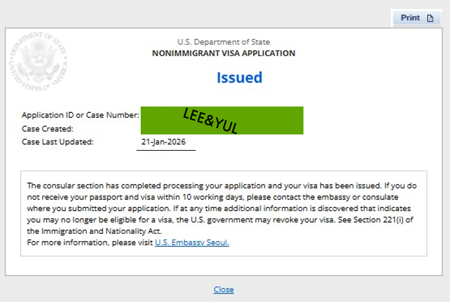The height and width of the screenshot is (302, 450).
Task: Click the Close link at the bottom
Action: point(224,290)
